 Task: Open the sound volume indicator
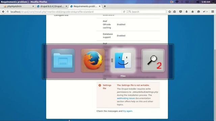click(x=198, y=2)
